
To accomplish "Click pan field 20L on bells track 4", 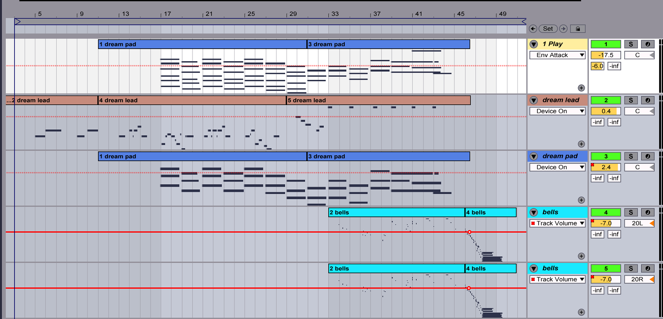I will [640, 223].
